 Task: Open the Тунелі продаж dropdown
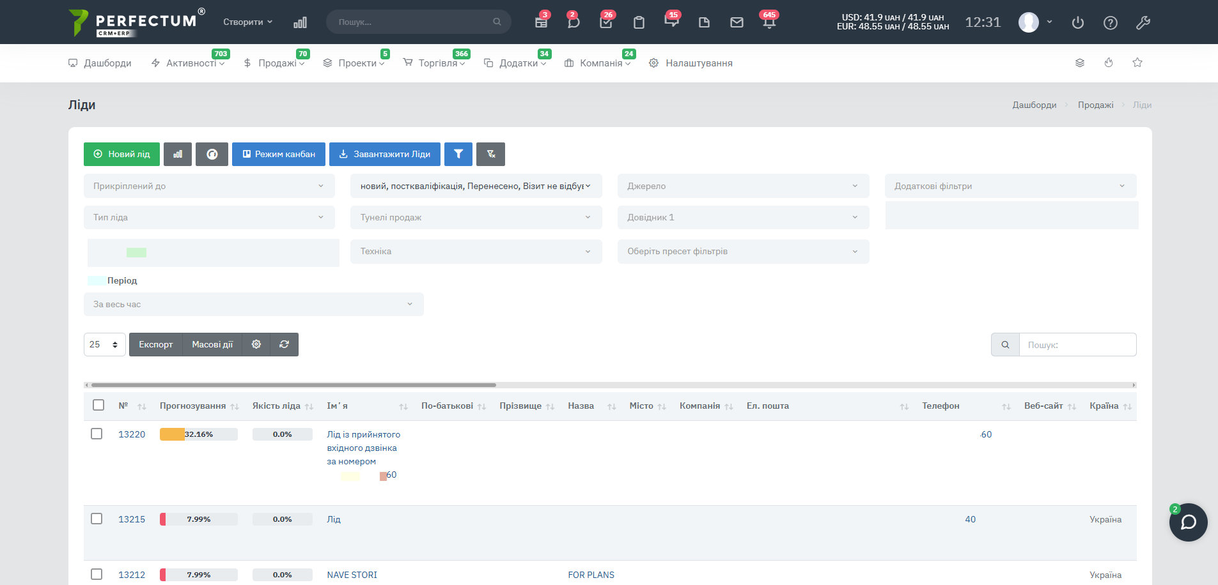click(476, 217)
